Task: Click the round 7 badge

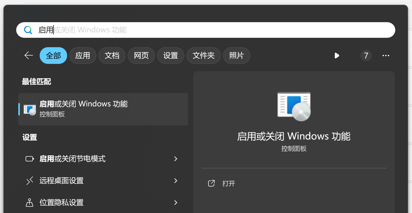Action: (x=366, y=56)
